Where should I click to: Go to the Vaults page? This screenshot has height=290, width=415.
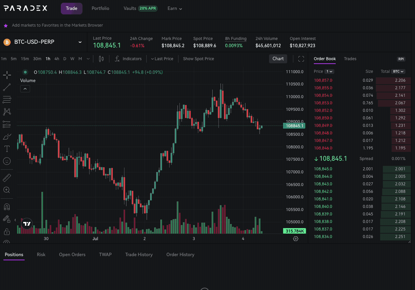130,9
